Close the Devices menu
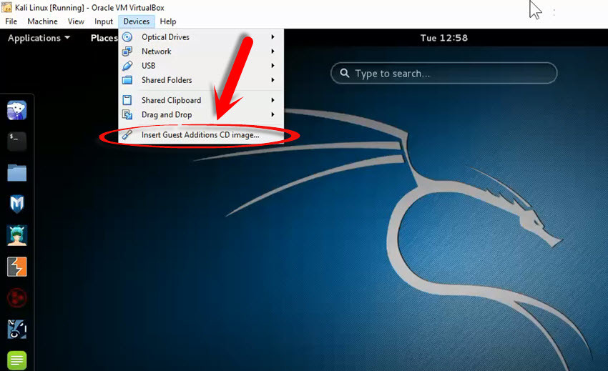 [x=136, y=21]
